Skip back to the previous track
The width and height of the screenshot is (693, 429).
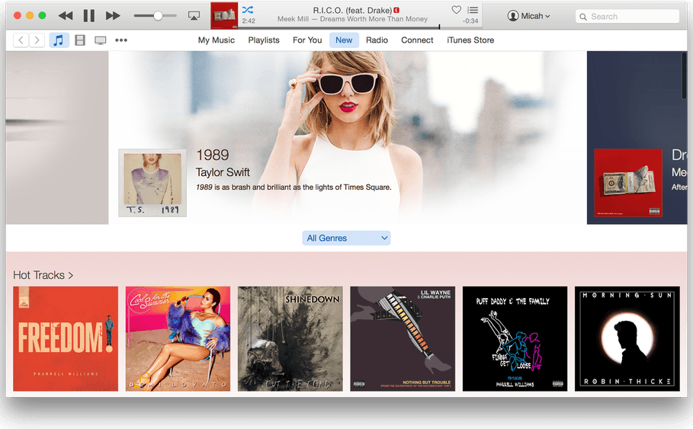pos(66,16)
